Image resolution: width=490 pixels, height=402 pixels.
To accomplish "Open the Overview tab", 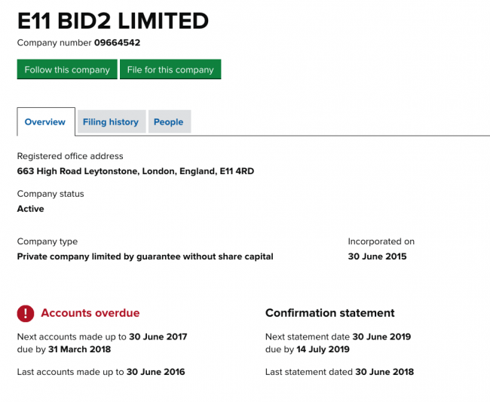I will 46,122.
